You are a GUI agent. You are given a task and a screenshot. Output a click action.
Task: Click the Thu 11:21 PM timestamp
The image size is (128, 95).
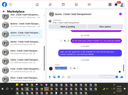coord(85,35)
